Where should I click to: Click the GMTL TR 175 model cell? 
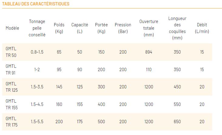(12, 122)
